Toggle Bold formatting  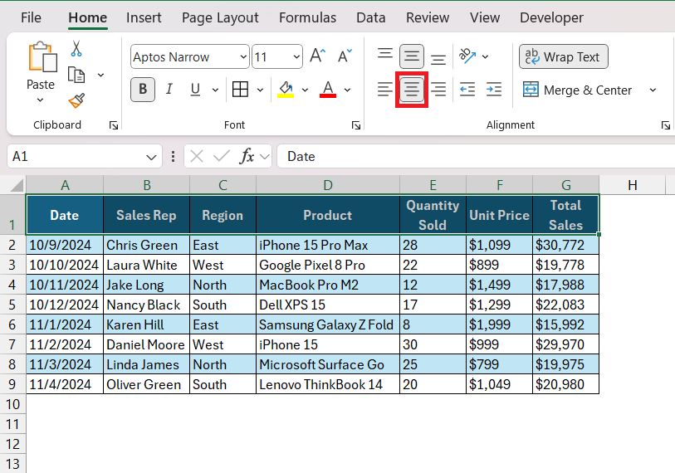(x=143, y=90)
